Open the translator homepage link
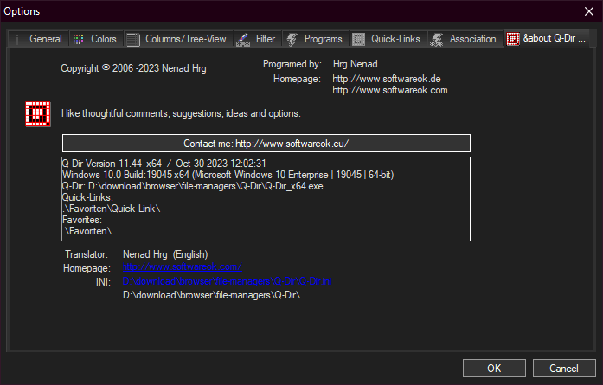Screen dimensions: 603x385 (182, 267)
